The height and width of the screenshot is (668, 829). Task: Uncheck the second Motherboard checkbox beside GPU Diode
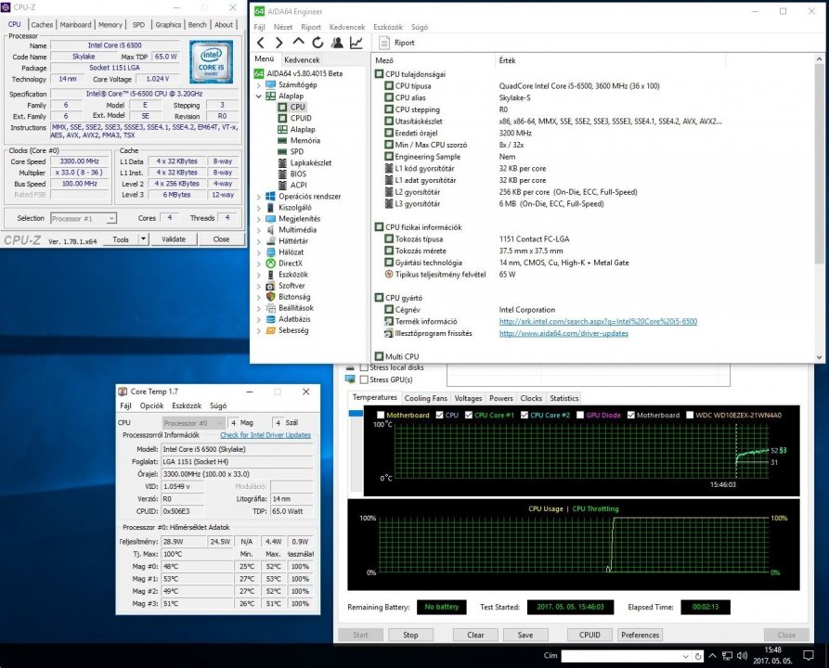[630, 415]
